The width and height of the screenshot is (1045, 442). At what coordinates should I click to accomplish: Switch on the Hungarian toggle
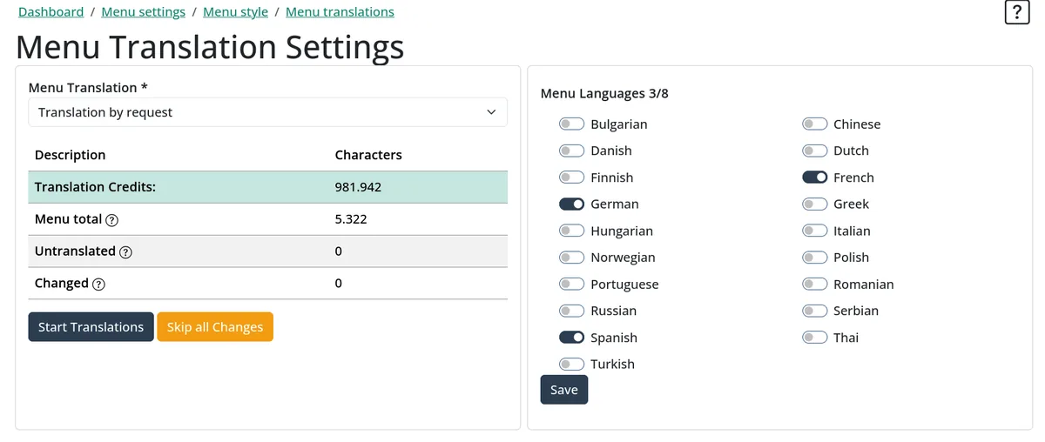click(x=571, y=231)
